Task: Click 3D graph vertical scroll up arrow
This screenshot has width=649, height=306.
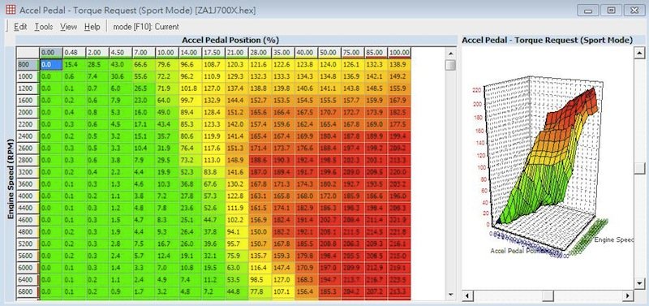Action: (x=639, y=53)
